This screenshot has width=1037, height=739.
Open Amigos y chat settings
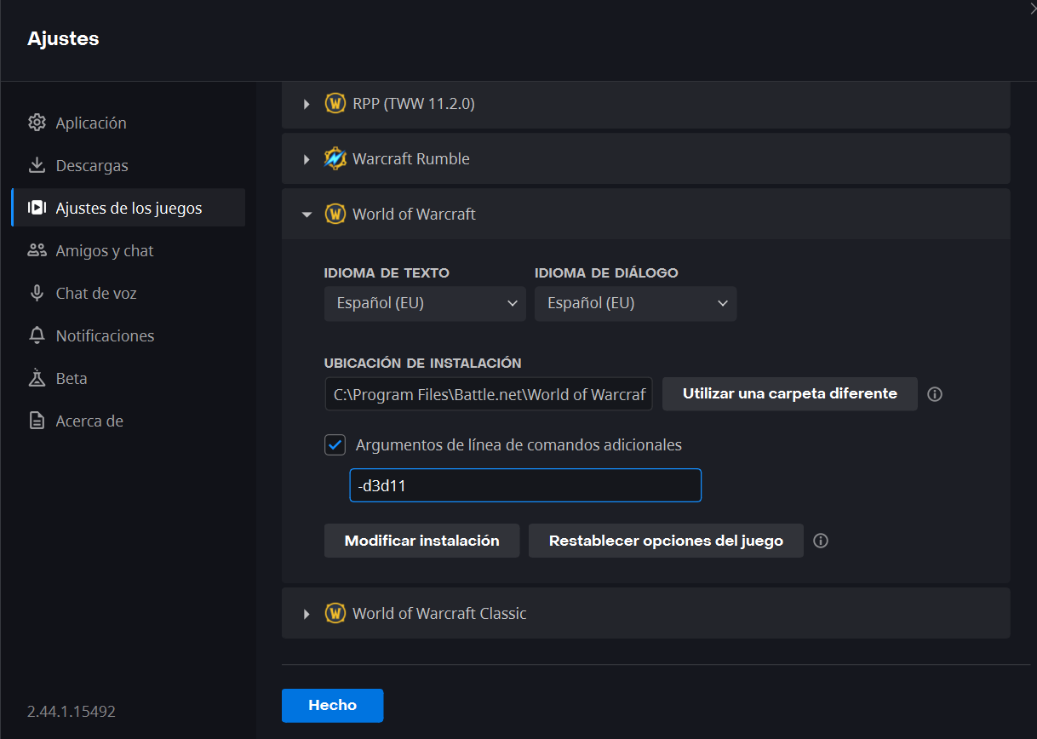[x=128, y=250]
